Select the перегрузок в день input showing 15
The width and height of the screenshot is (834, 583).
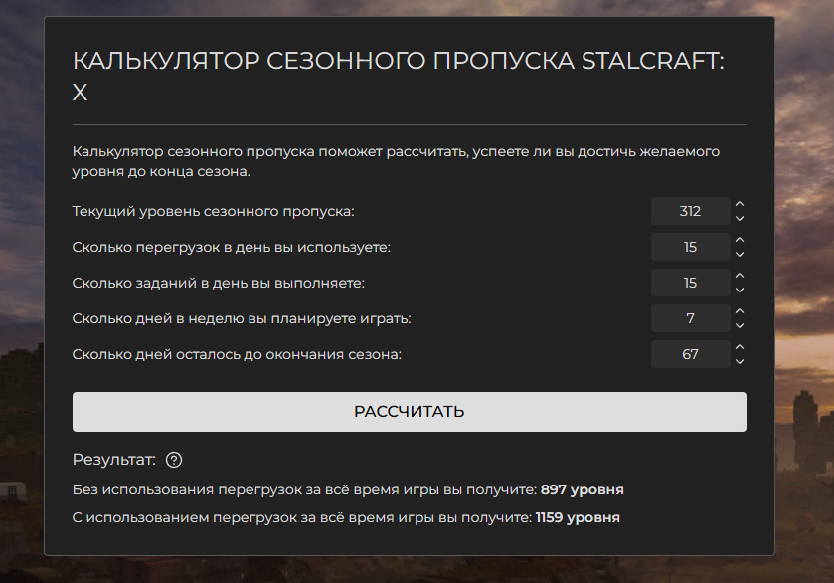[690, 247]
